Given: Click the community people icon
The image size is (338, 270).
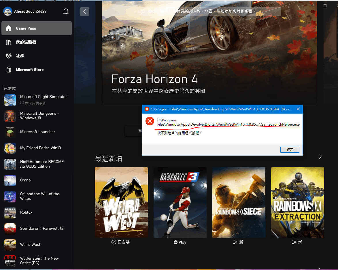Looking at the screenshot, I should [9, 56].
